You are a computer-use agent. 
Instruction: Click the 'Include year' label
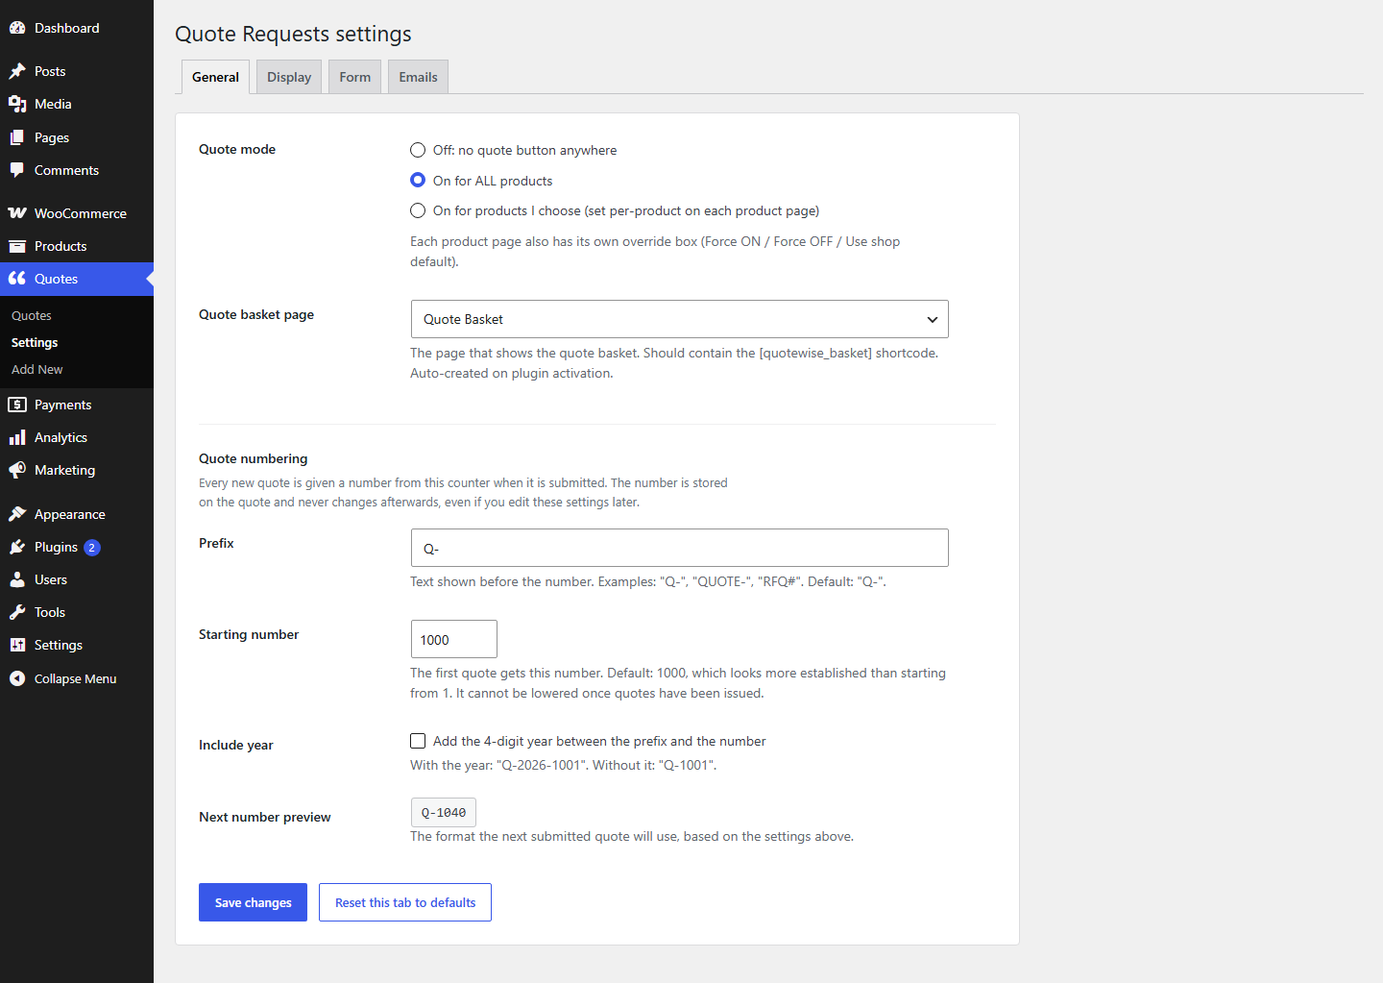coord(236,745)
